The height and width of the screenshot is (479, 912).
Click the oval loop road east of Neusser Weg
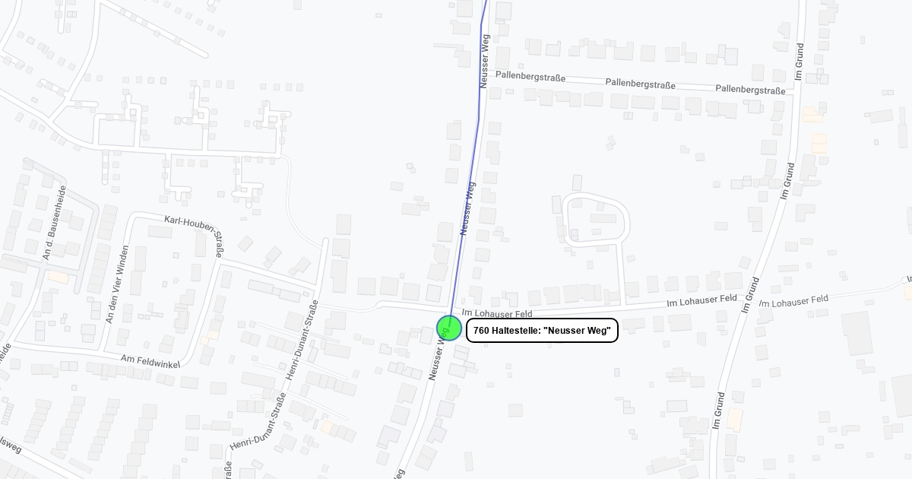coord(596,220)
